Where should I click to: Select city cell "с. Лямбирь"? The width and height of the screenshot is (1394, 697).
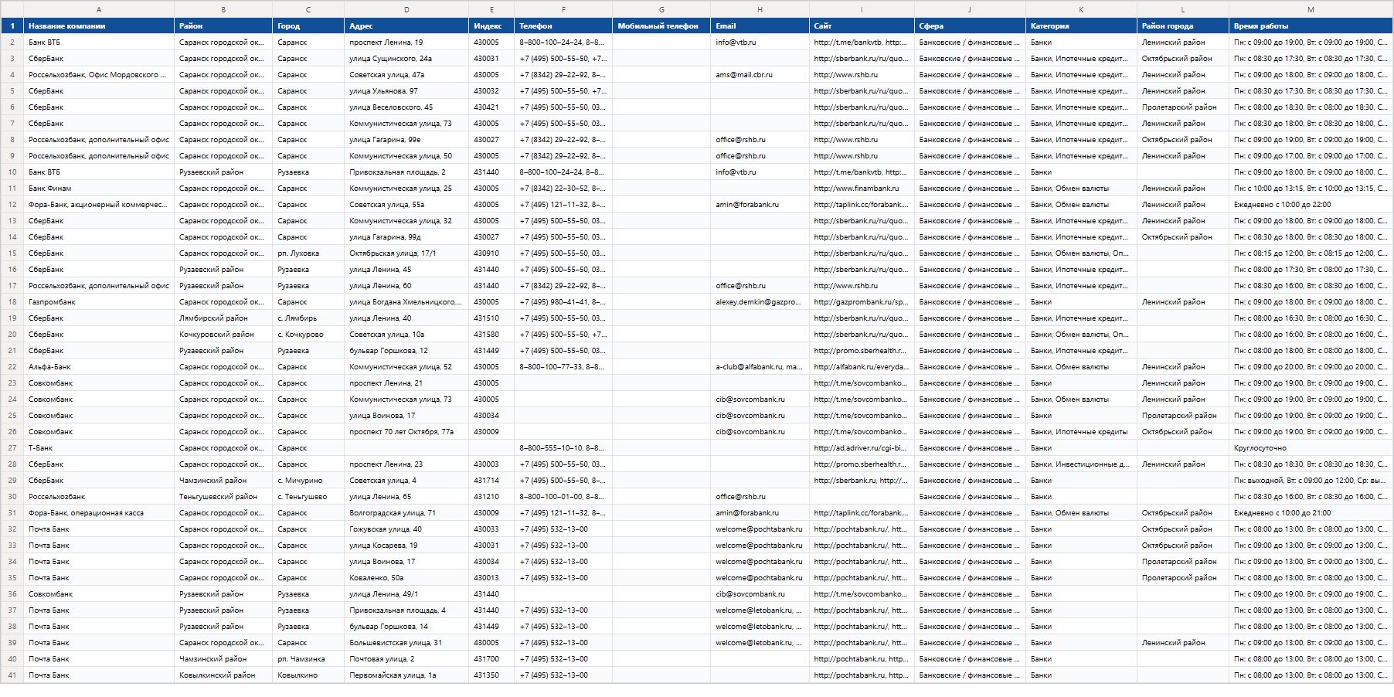tap(308, 318)
